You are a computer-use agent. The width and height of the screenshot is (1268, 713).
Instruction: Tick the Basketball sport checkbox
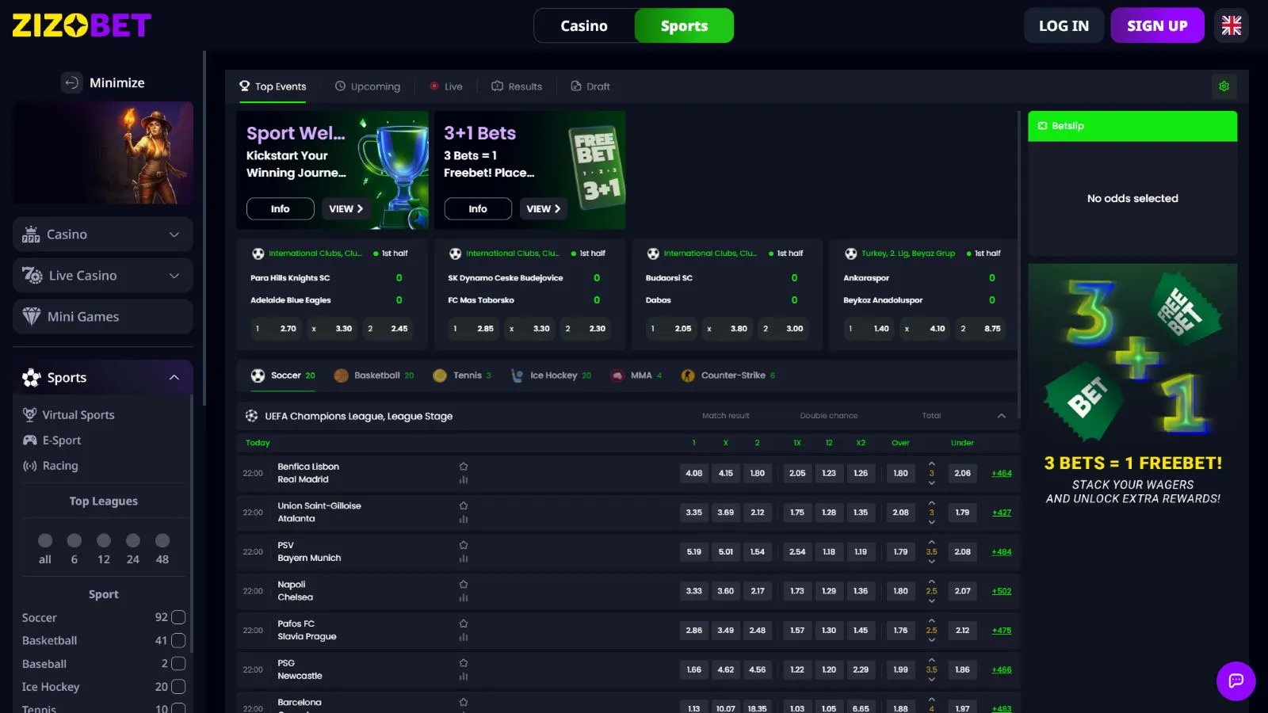tap(178, 640)
